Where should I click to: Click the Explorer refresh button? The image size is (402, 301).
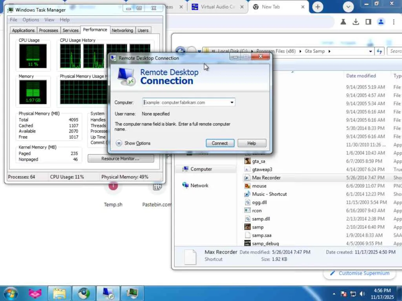coord(380,51)
